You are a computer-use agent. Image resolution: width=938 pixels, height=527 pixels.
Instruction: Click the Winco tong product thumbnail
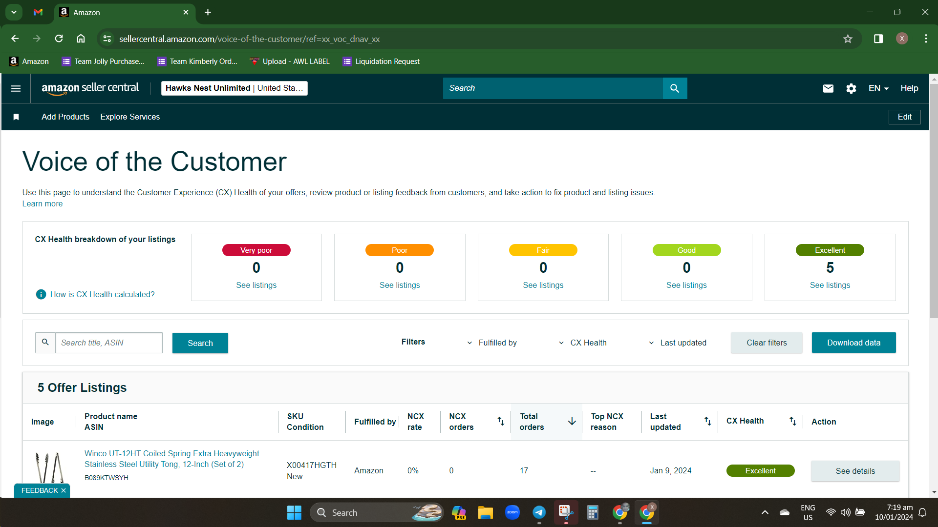49,467
